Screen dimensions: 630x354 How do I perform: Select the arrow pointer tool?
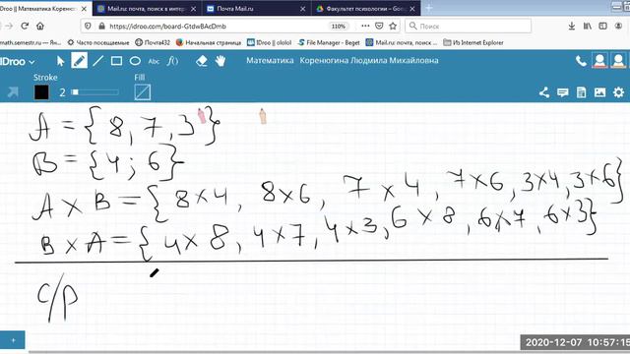point(61,61)
